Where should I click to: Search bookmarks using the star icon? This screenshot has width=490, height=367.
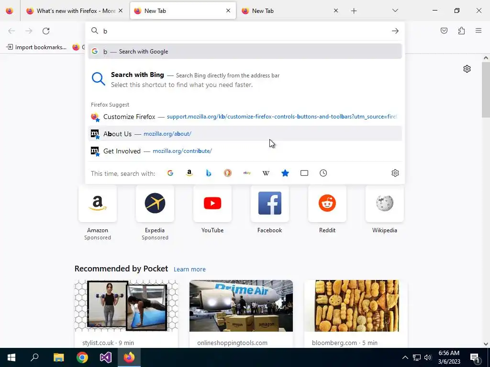(285, 173)
